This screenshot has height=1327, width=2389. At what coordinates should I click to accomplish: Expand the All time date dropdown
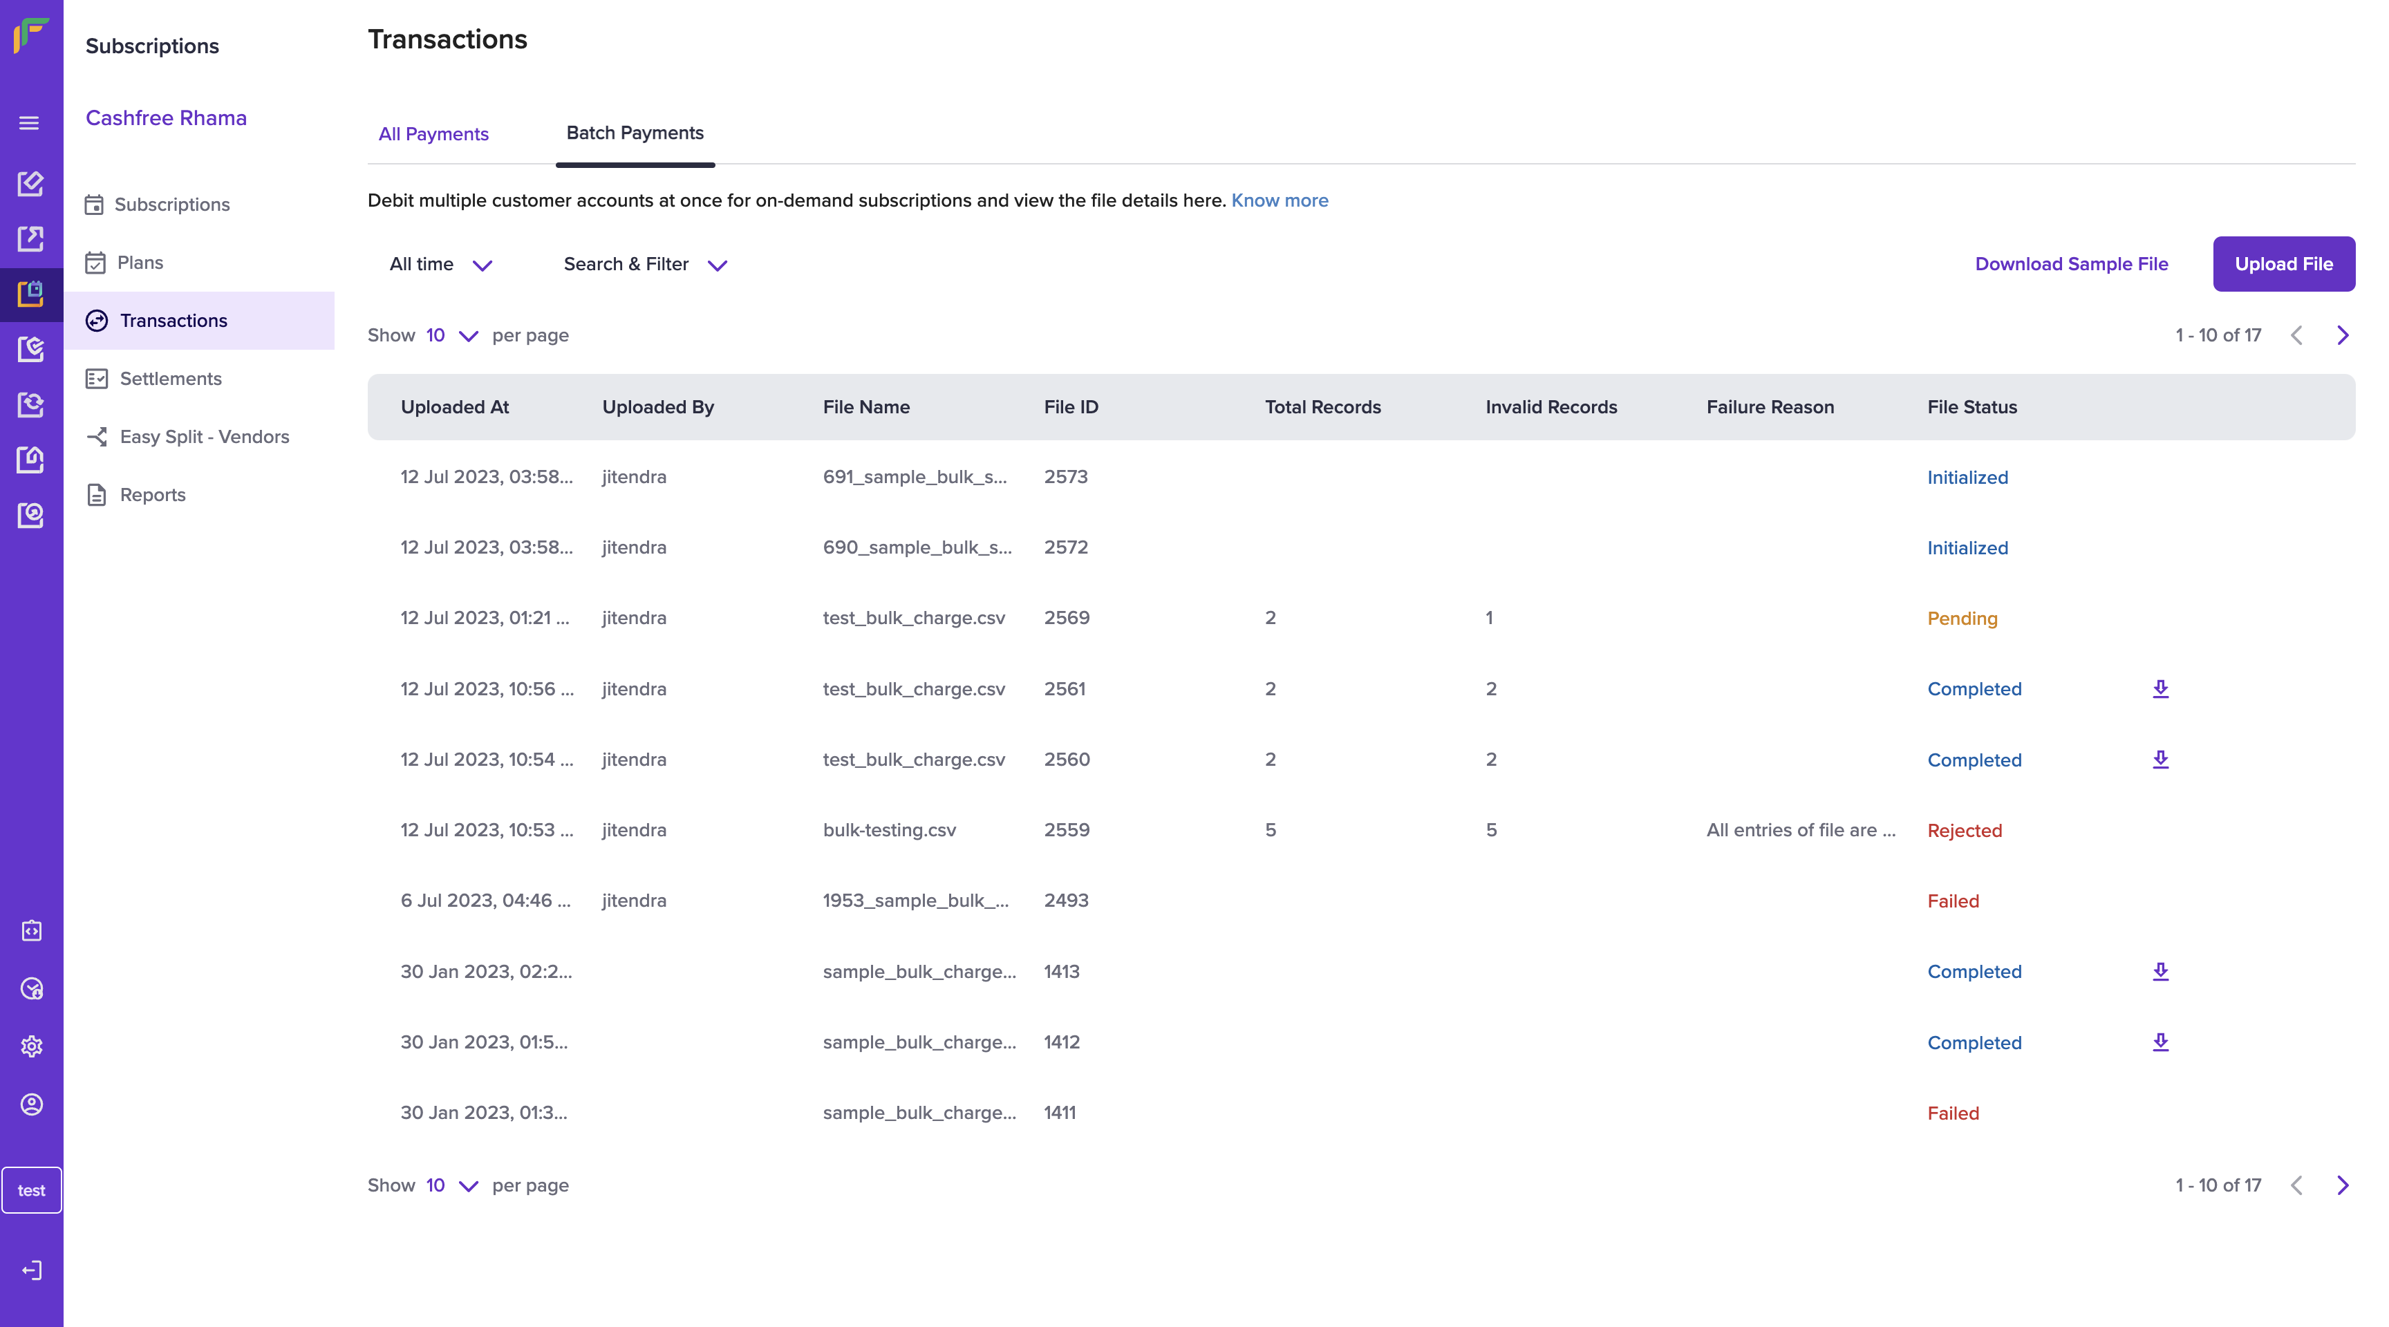coord(440,264)
